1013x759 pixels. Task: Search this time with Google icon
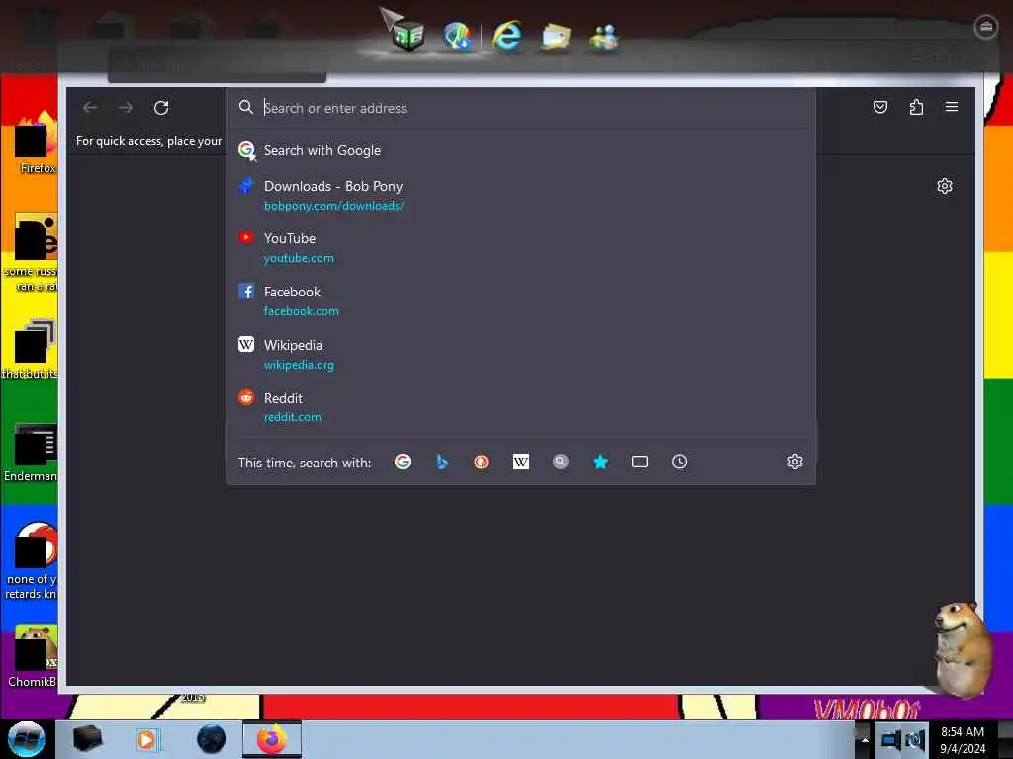coord(403,462)
